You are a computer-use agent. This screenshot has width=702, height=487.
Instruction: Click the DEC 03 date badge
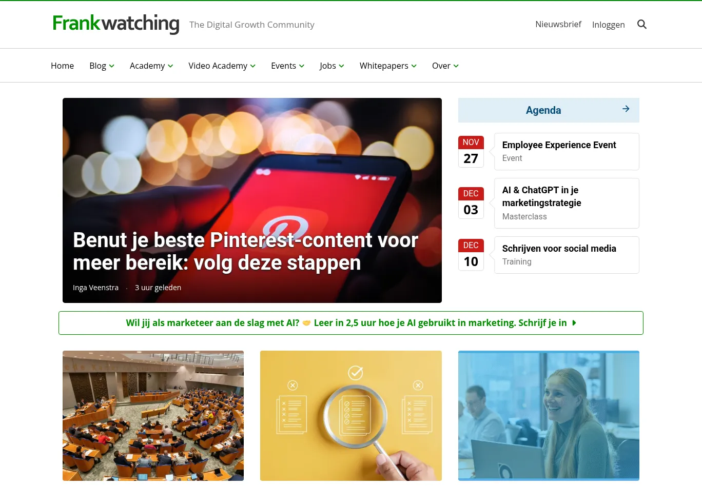[471, 202]
